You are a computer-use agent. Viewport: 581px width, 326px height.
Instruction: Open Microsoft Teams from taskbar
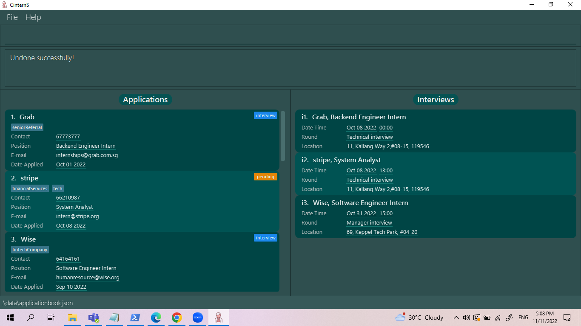(x=94, y=318)
